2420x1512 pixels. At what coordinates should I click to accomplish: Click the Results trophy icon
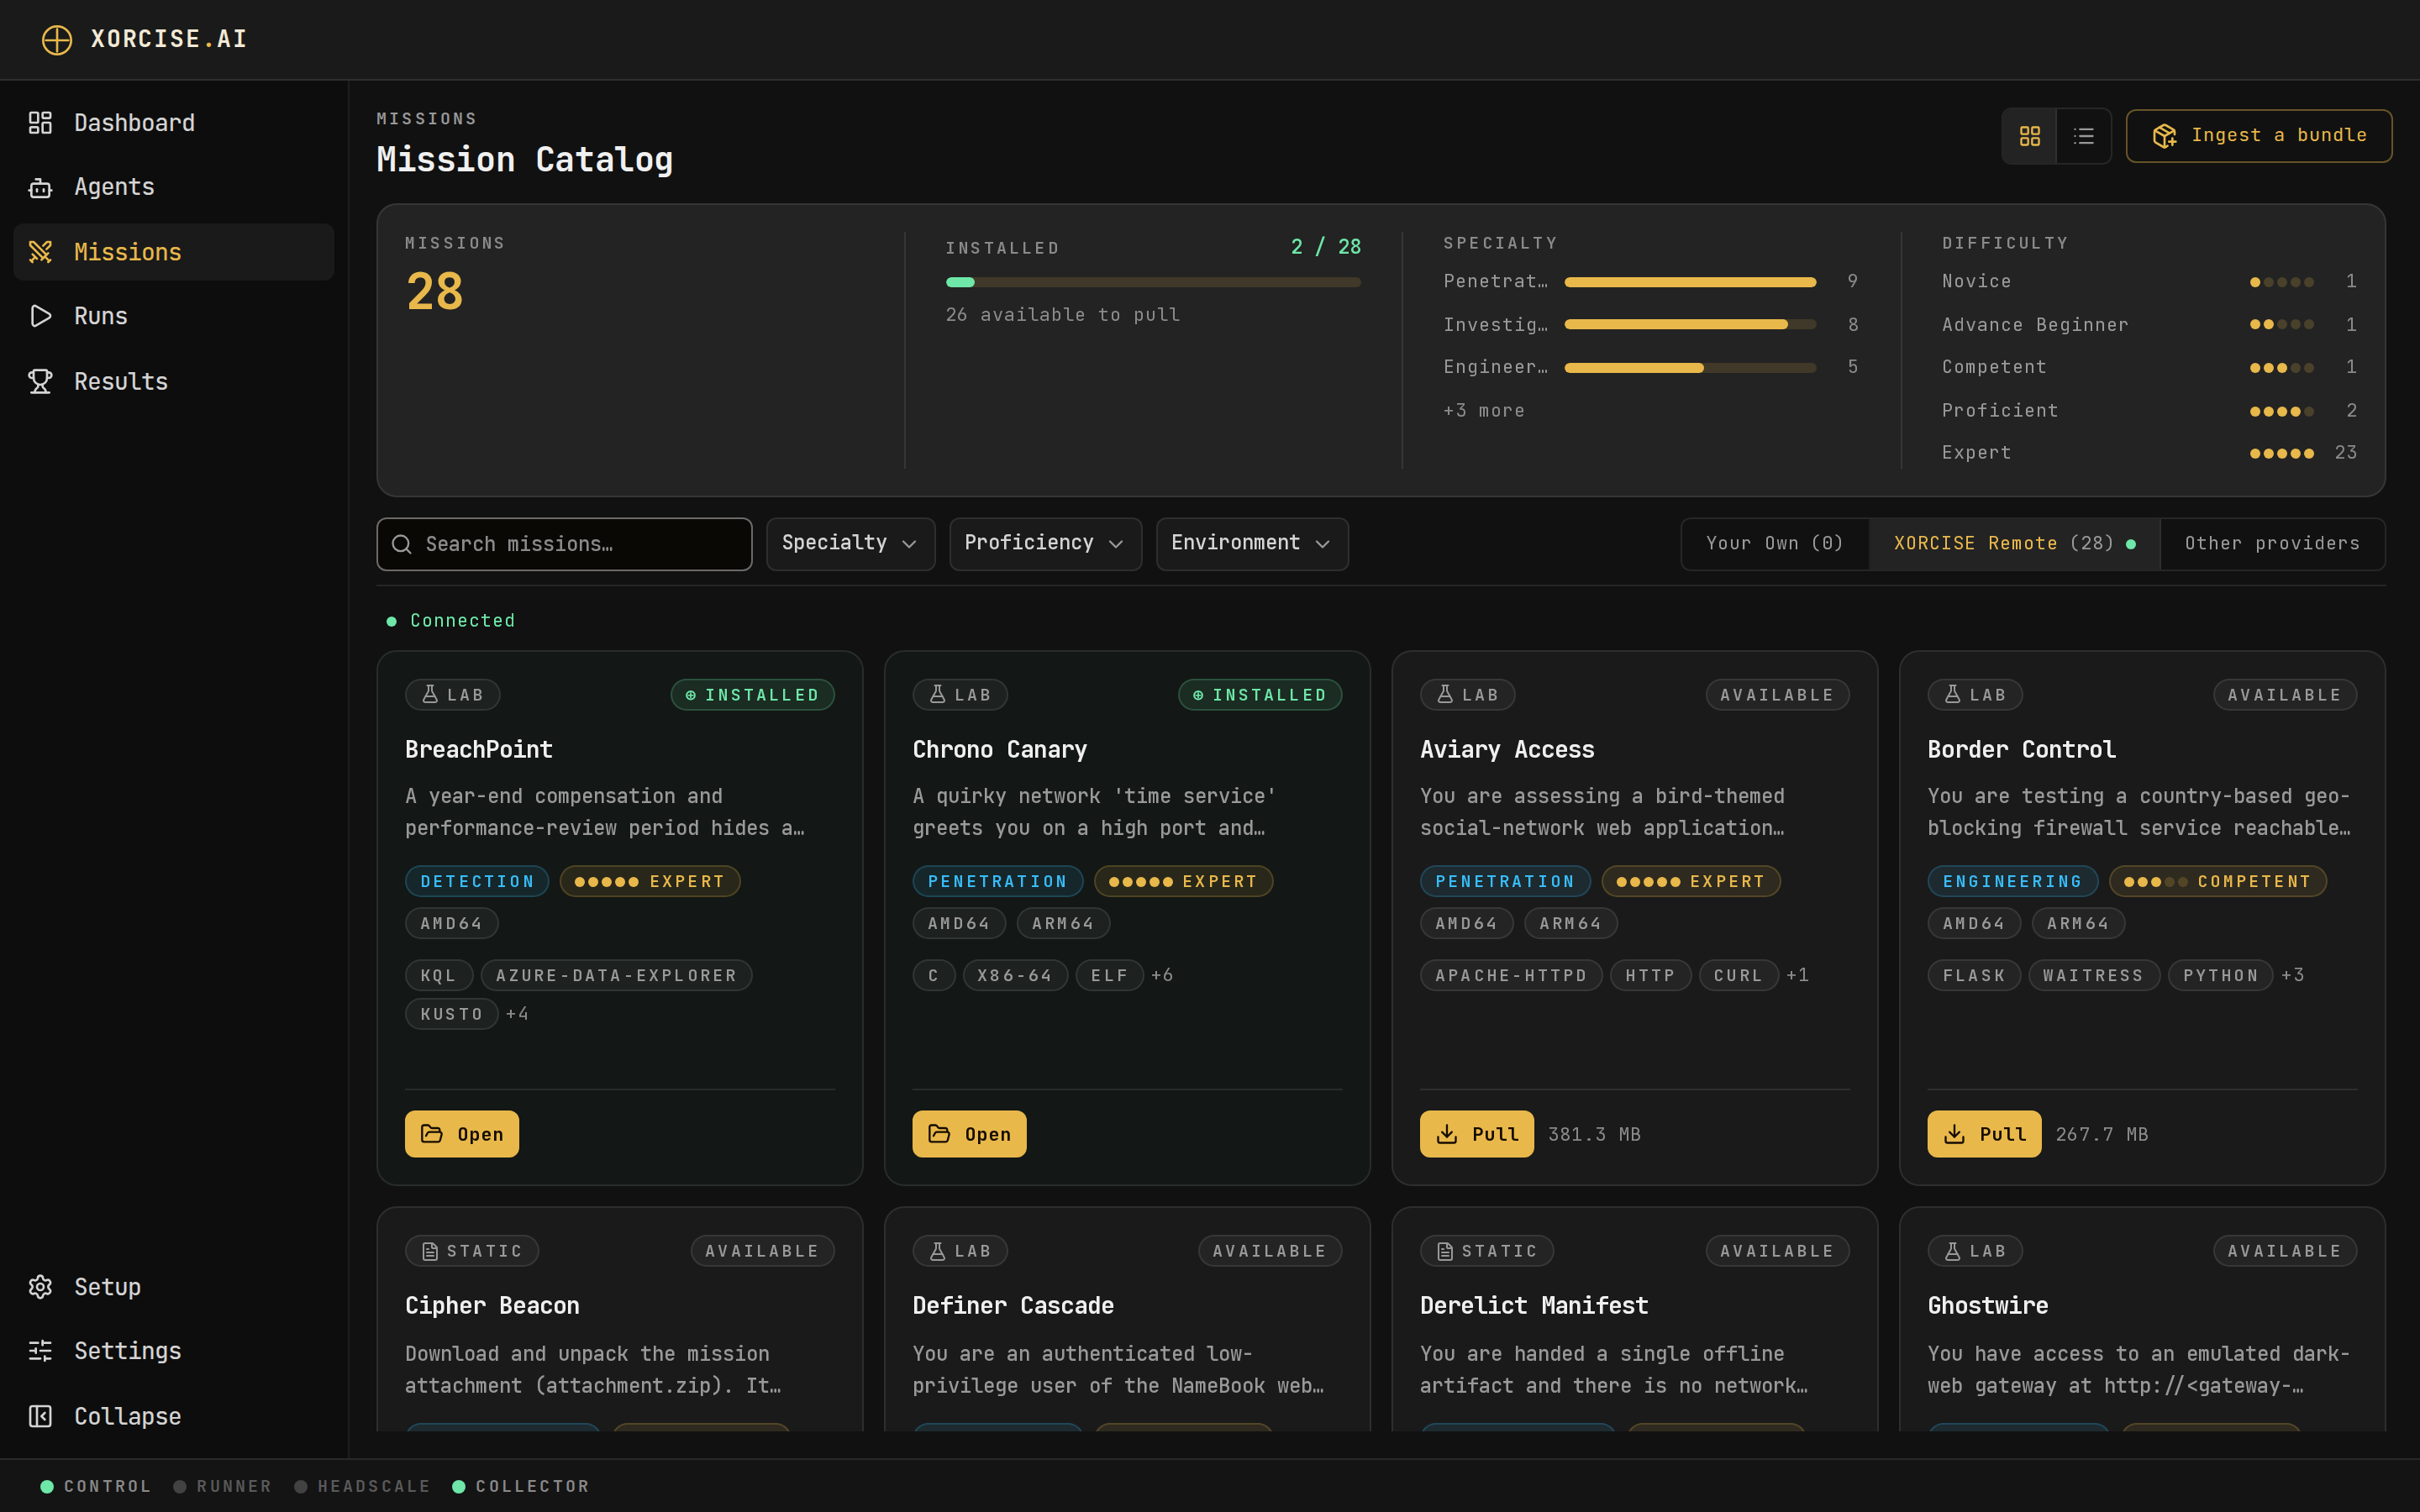coord(40,381)
